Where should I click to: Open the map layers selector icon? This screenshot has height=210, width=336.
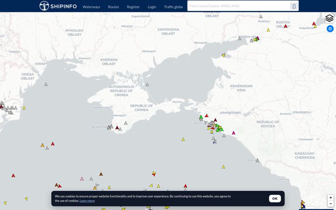[329, 18]
